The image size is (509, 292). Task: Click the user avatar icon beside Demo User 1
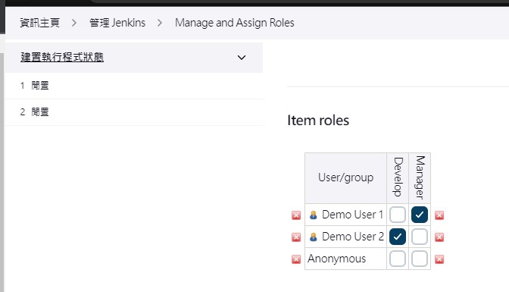(314, 215)
